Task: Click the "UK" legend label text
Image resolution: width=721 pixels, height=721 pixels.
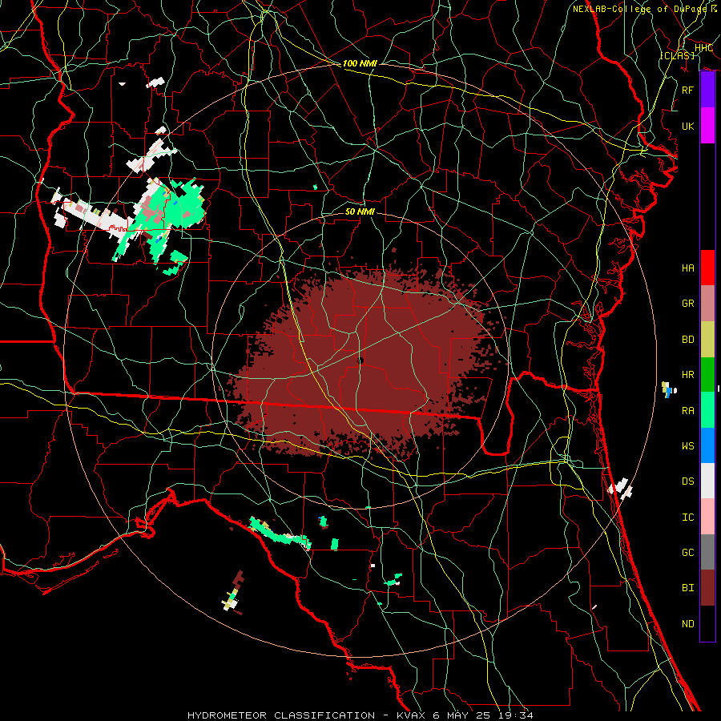Action: 687,126
